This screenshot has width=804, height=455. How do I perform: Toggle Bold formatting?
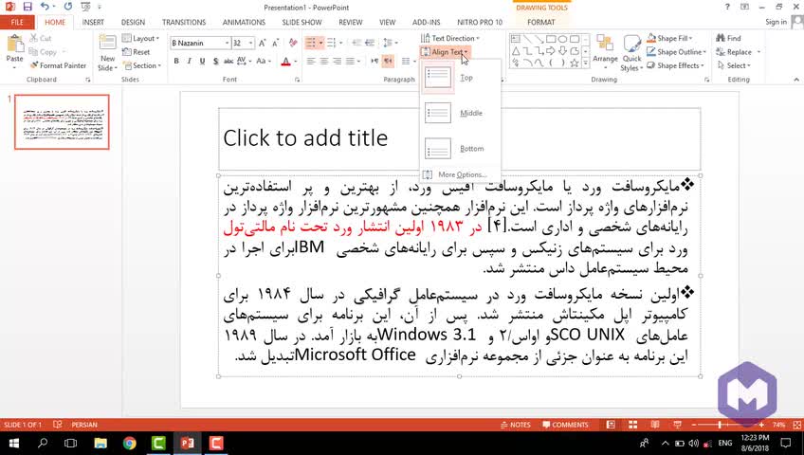[176, 61]
